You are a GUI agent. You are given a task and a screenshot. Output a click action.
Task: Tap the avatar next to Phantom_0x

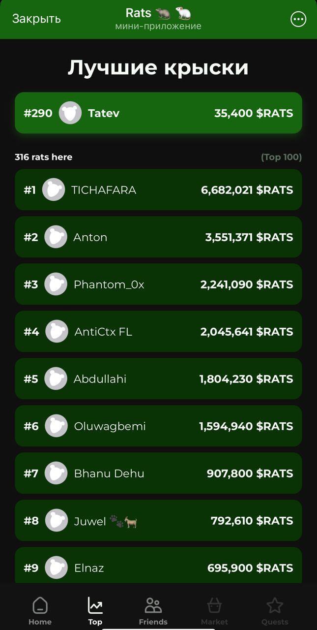[56, 284]
